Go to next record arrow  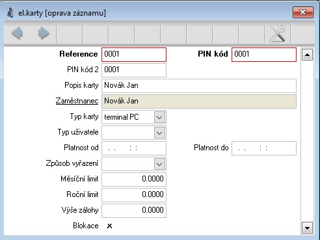point(44,33)
